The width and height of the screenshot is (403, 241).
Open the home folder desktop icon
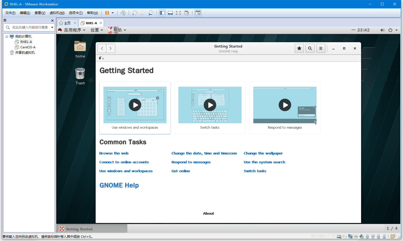pyautogui.click(x=80, y=49)
